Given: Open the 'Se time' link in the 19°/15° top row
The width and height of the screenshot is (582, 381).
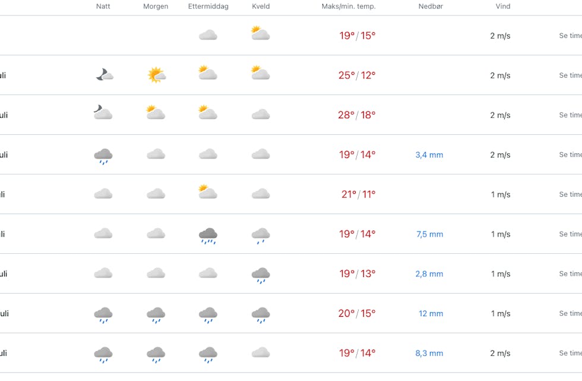Looking at the screenshot, I should pyautogui.click(x=571, y=36).
